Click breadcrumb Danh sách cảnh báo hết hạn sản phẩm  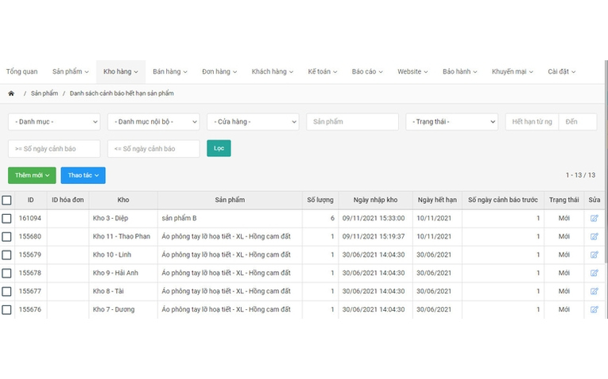122,94
